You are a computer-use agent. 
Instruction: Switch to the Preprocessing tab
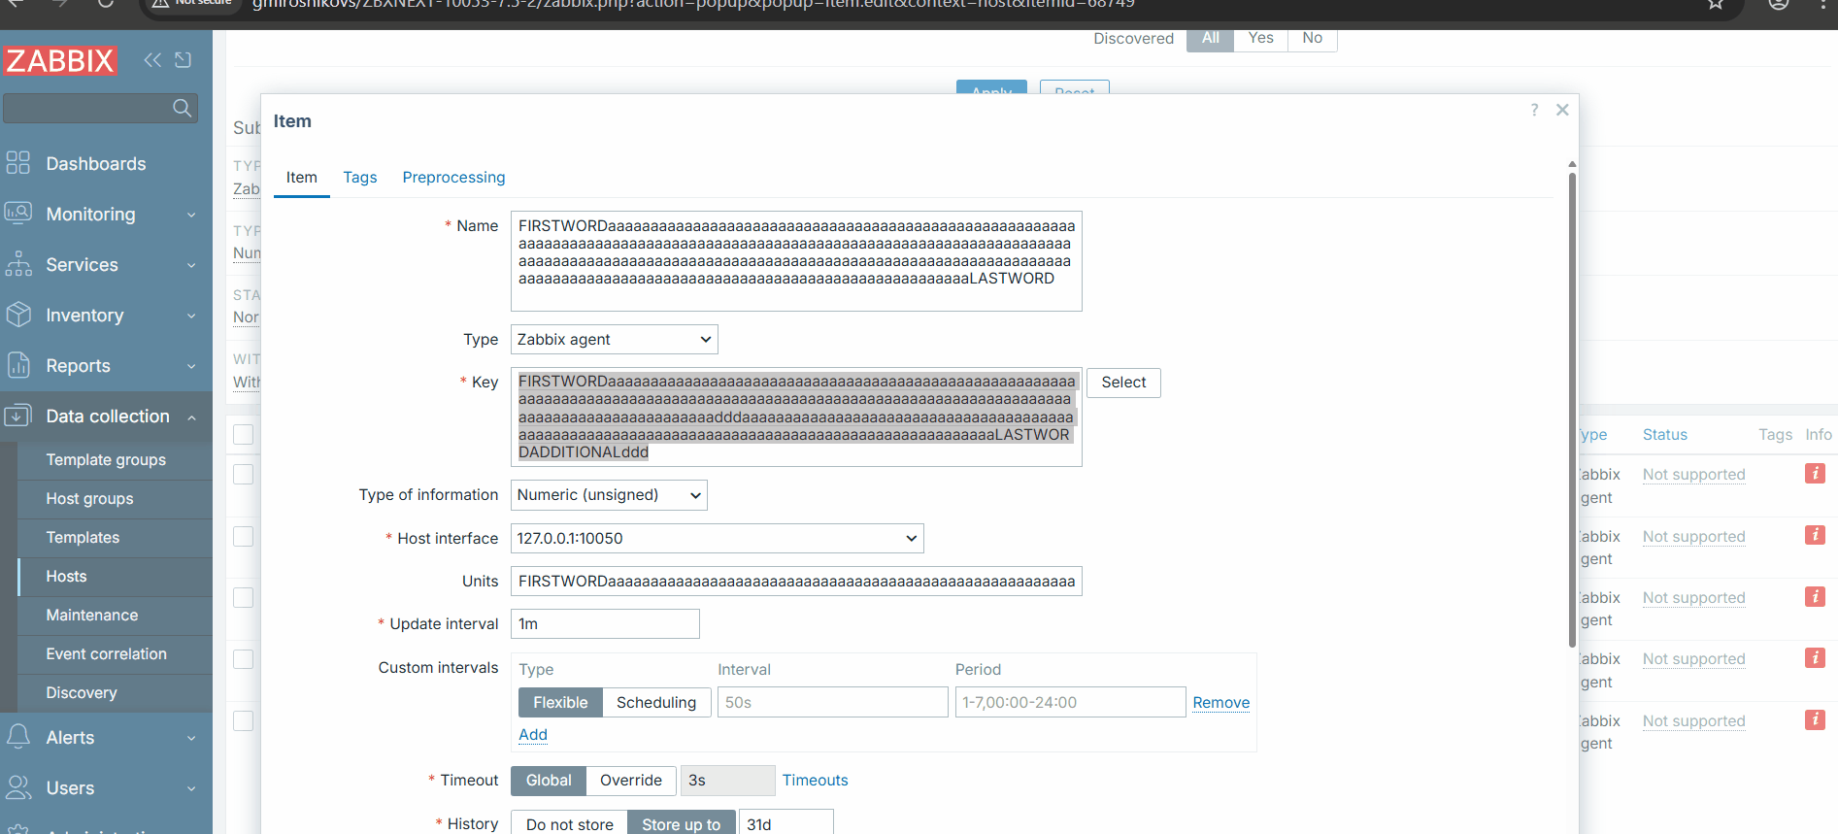coord(453,177)
